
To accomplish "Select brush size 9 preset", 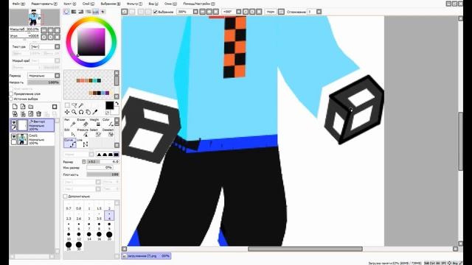I will 109,226.
